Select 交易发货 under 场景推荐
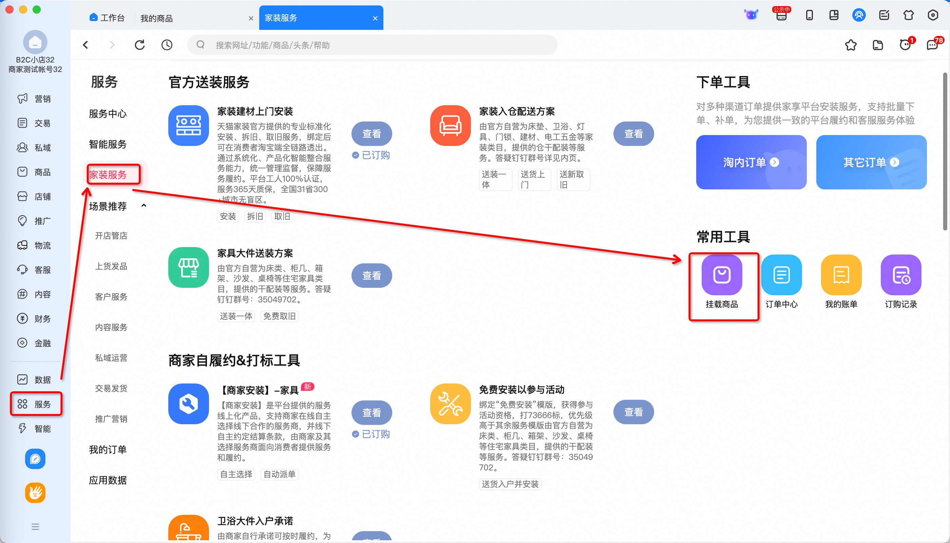The image size is (950, 543). pos(111,389)
